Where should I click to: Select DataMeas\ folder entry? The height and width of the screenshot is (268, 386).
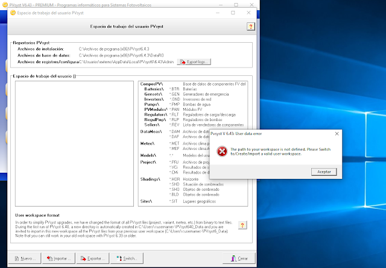point(151,131)
